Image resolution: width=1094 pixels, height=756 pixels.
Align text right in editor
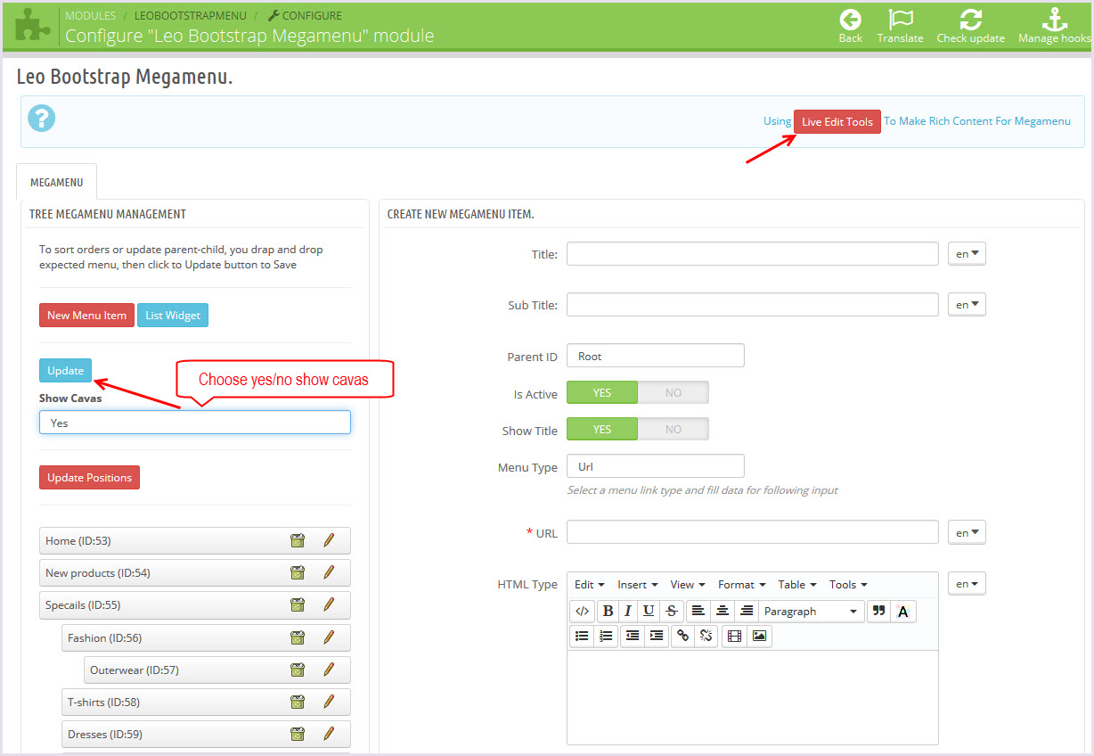point(747,611)
